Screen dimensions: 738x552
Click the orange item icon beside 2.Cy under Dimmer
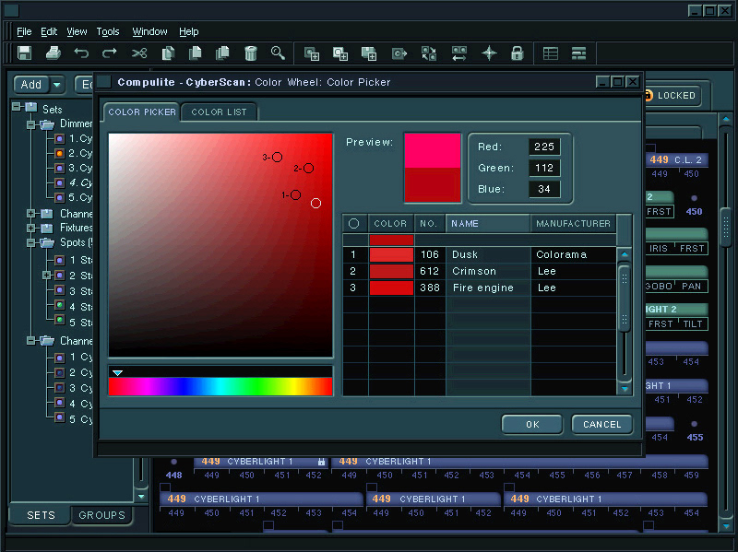pos(59,153)
